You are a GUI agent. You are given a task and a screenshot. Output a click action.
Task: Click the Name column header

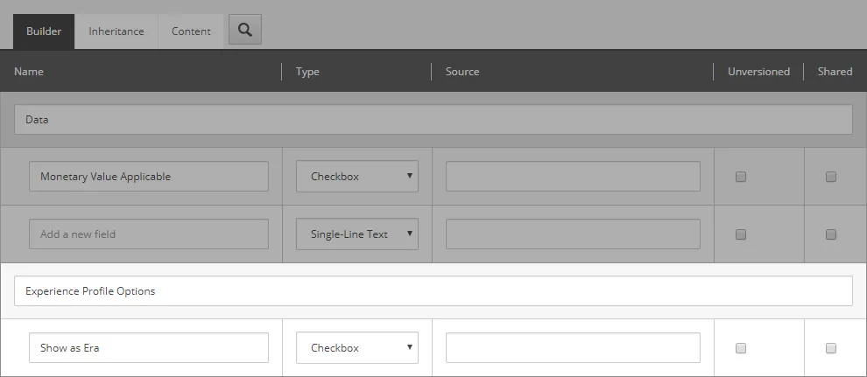29,72
